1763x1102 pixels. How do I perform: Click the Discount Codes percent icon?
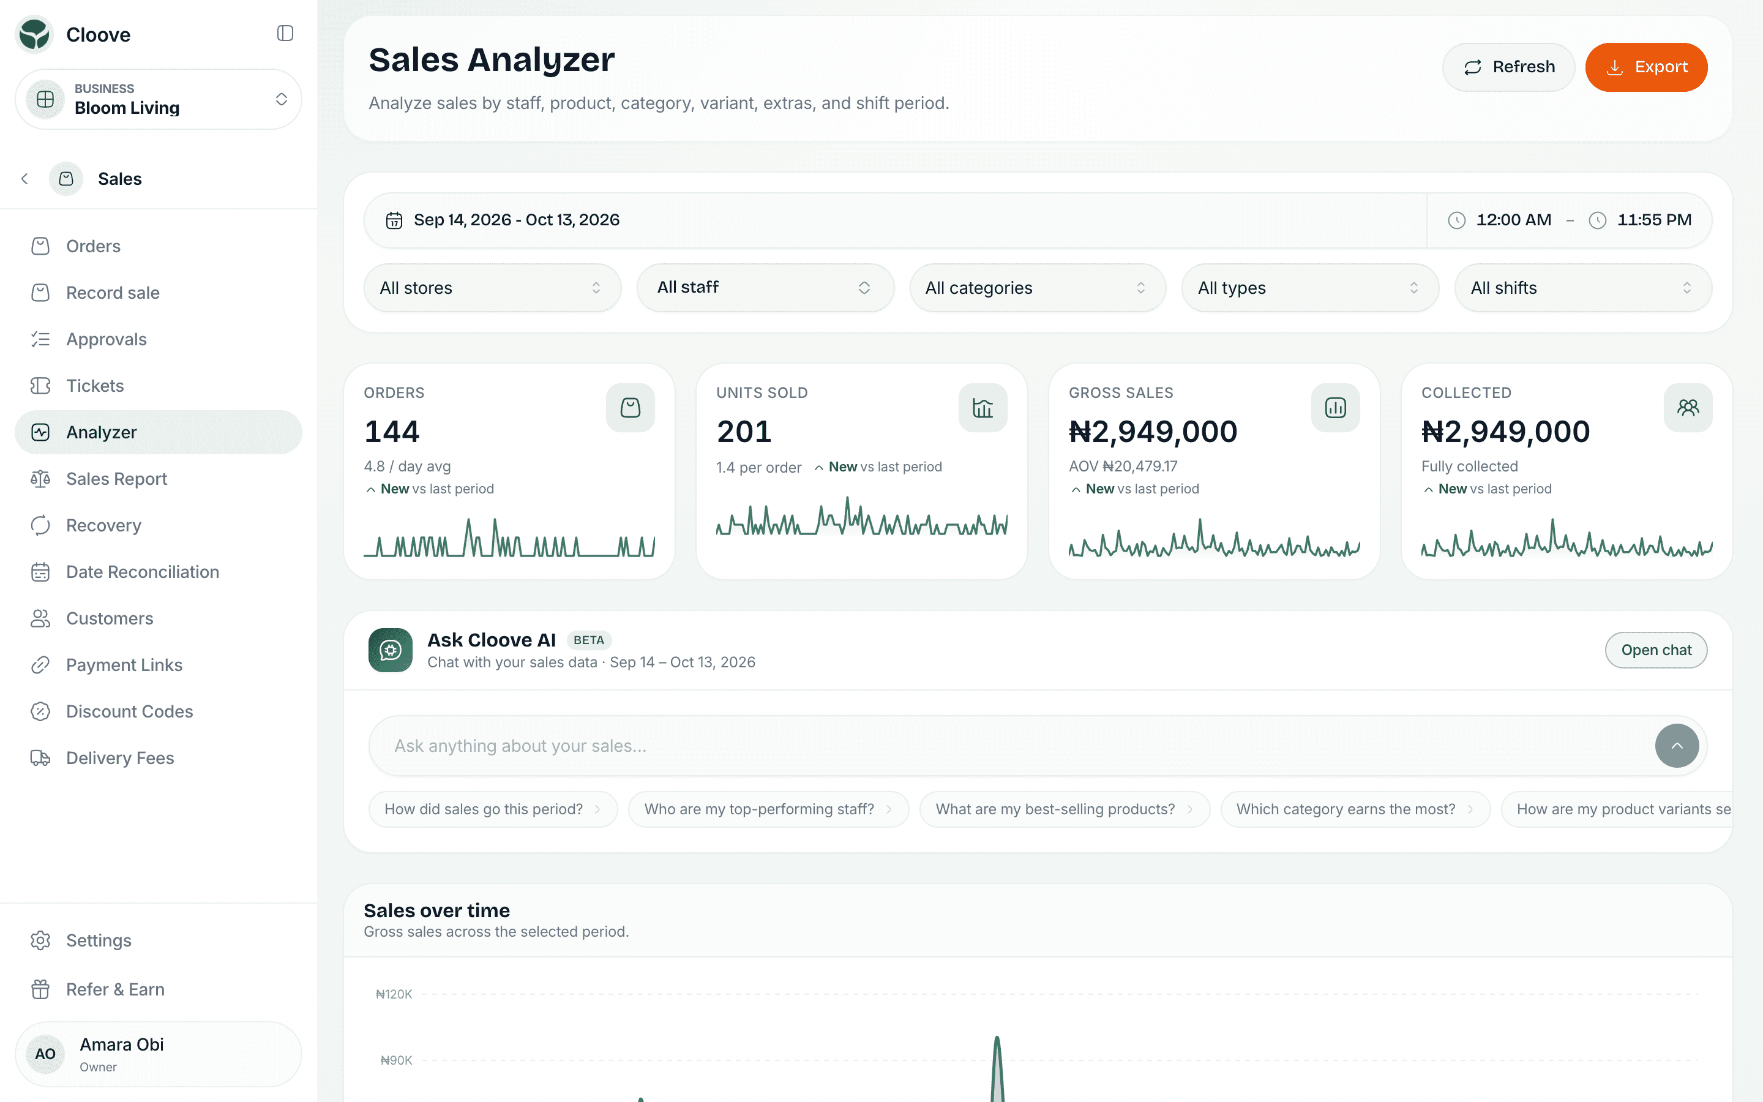(41, 711)
